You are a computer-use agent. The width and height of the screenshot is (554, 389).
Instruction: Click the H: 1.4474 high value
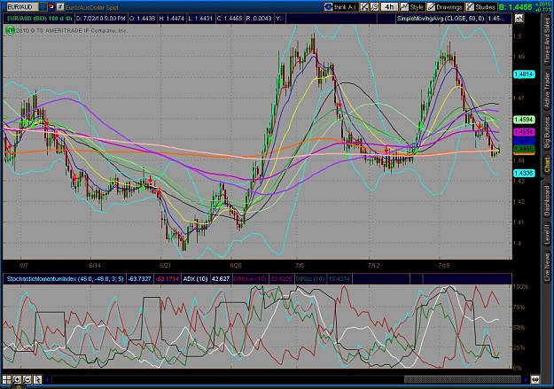(x=171, y=18)
